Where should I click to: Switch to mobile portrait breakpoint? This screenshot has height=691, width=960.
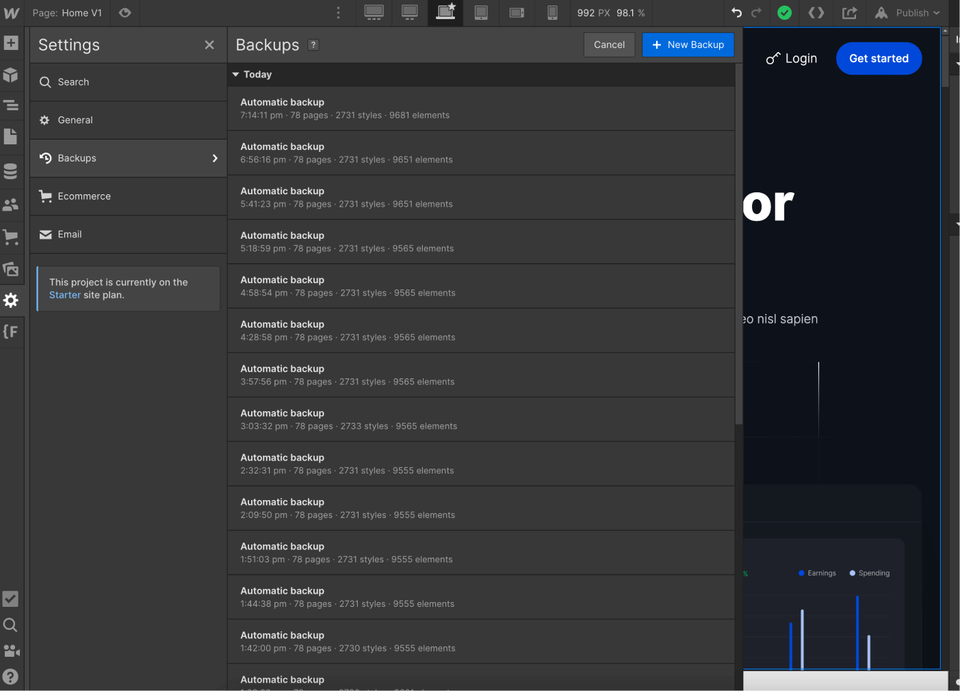[x=553, y=13]
